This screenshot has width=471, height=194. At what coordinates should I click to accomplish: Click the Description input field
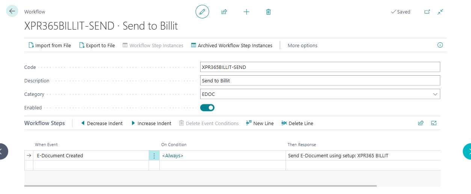pos(320,81)
